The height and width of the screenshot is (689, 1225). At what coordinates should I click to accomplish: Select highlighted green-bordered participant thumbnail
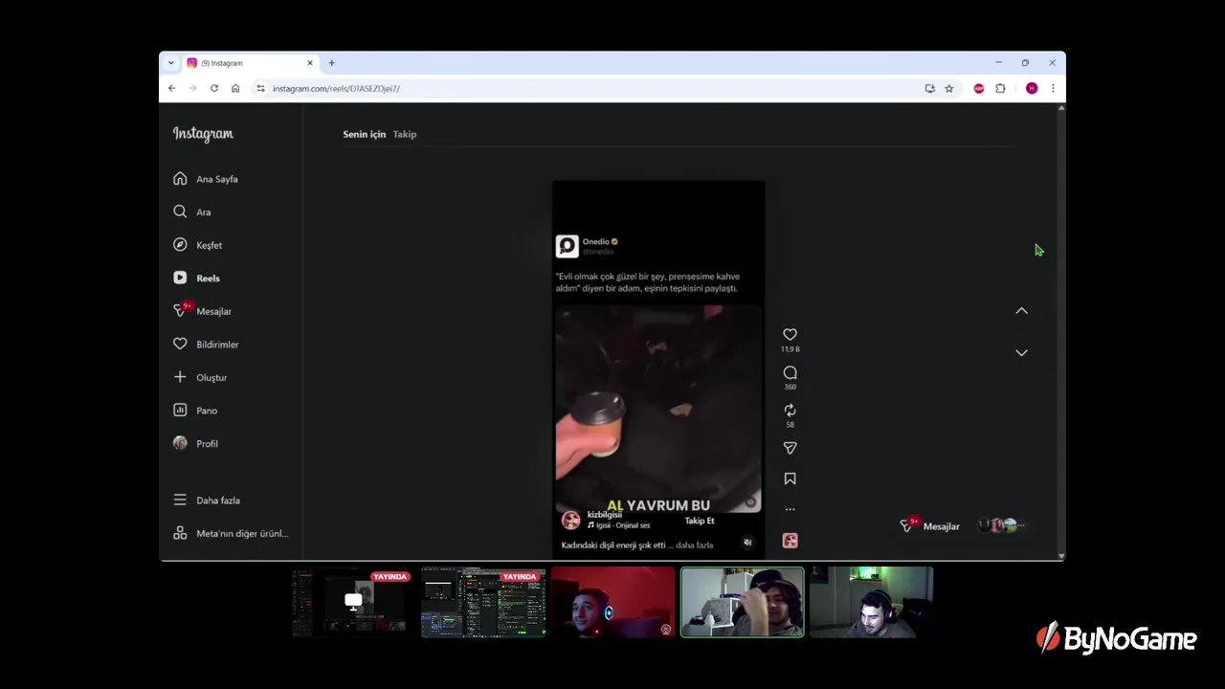point(742,602)
